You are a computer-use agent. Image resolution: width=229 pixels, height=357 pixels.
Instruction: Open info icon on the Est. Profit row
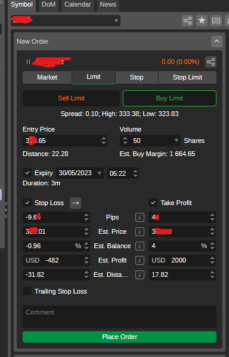pos(140,260)
